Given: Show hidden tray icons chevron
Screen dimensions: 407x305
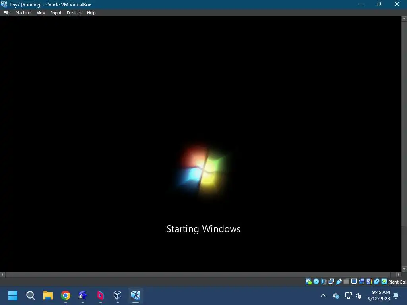Looking at the screenshot, I should coord(323,295).
